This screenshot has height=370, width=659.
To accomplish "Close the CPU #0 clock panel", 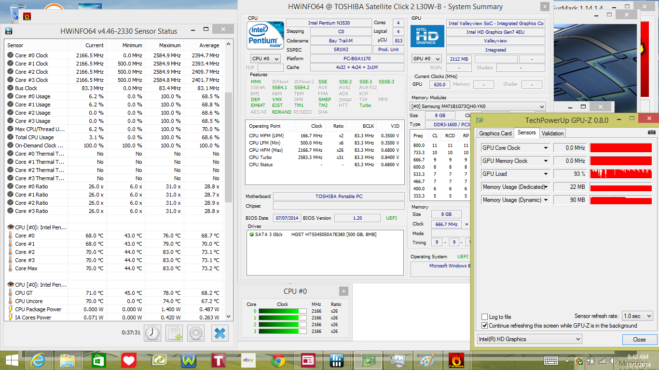I will [x=343, y=291].
